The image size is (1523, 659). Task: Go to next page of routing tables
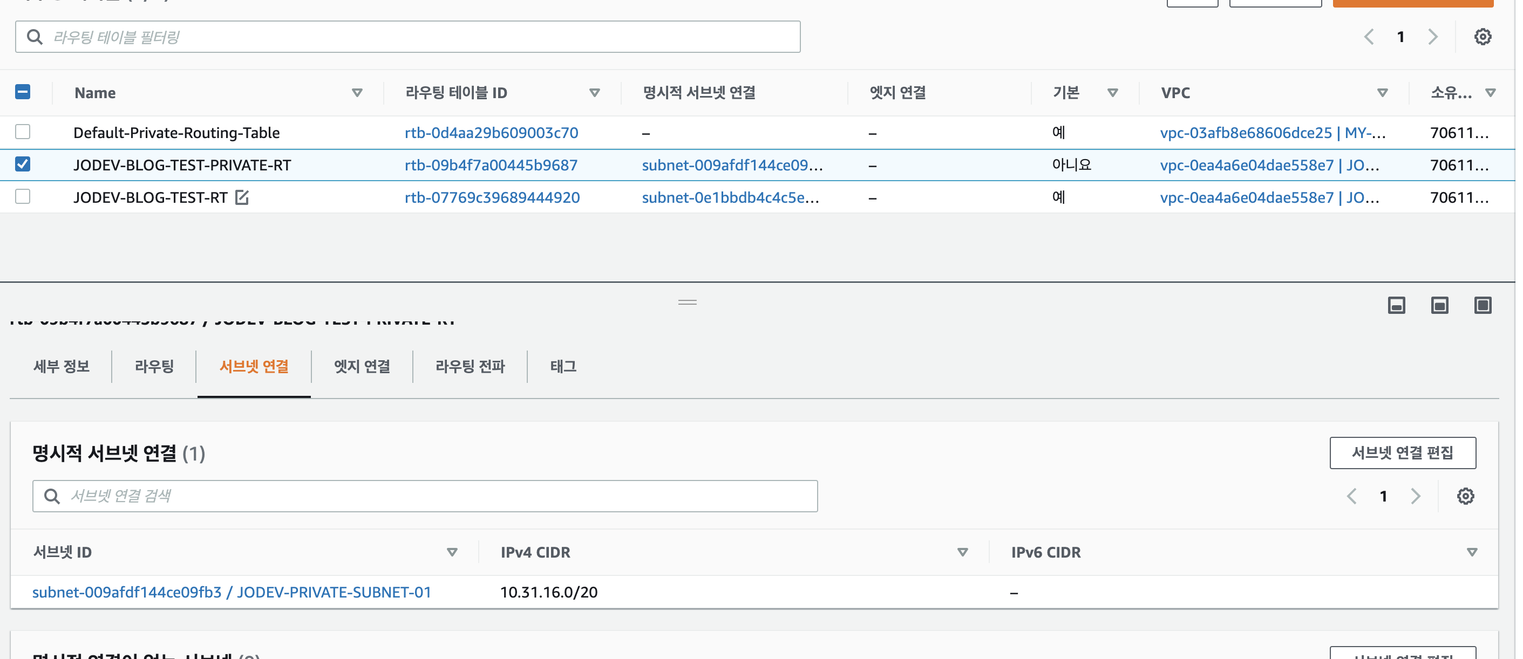1432,37
